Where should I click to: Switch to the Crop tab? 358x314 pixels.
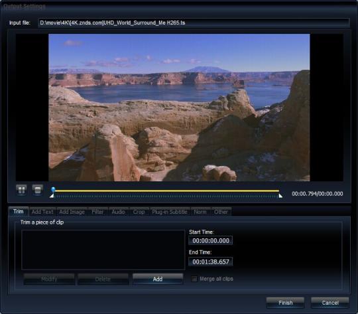(x=139, y=212)
